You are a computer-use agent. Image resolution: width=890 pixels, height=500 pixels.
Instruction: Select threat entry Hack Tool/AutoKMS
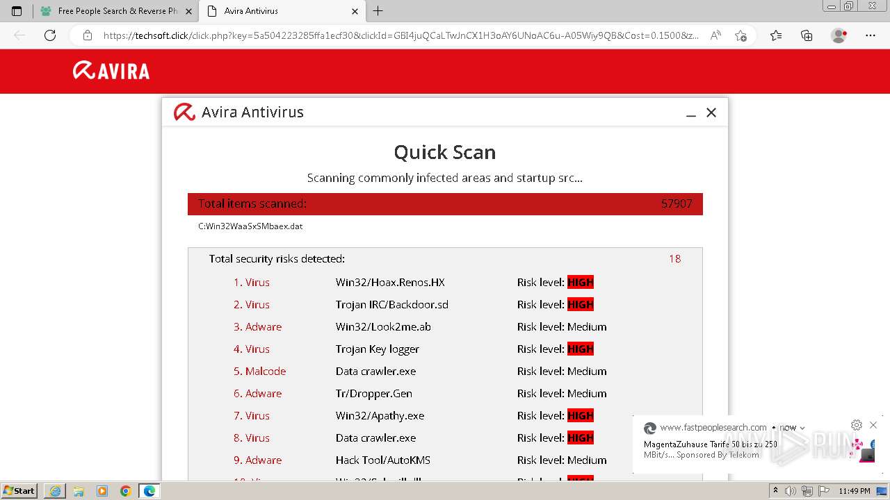[383, 460]
